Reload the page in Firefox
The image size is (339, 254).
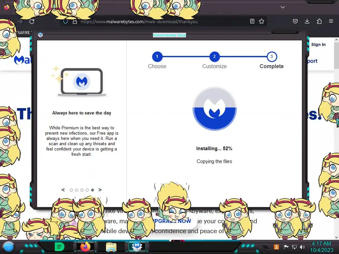pyautogui.click(x=32, y=21)
